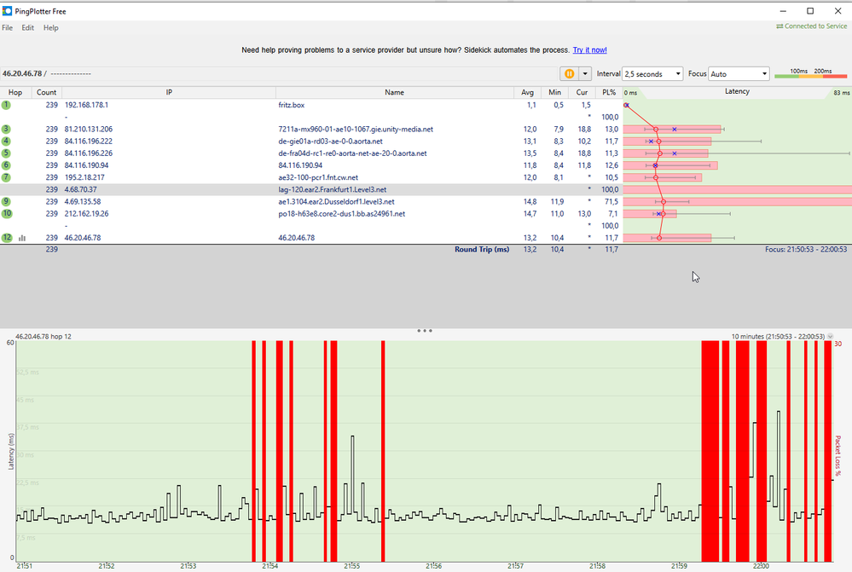Click the Avg column header

(x=528, y=92)
